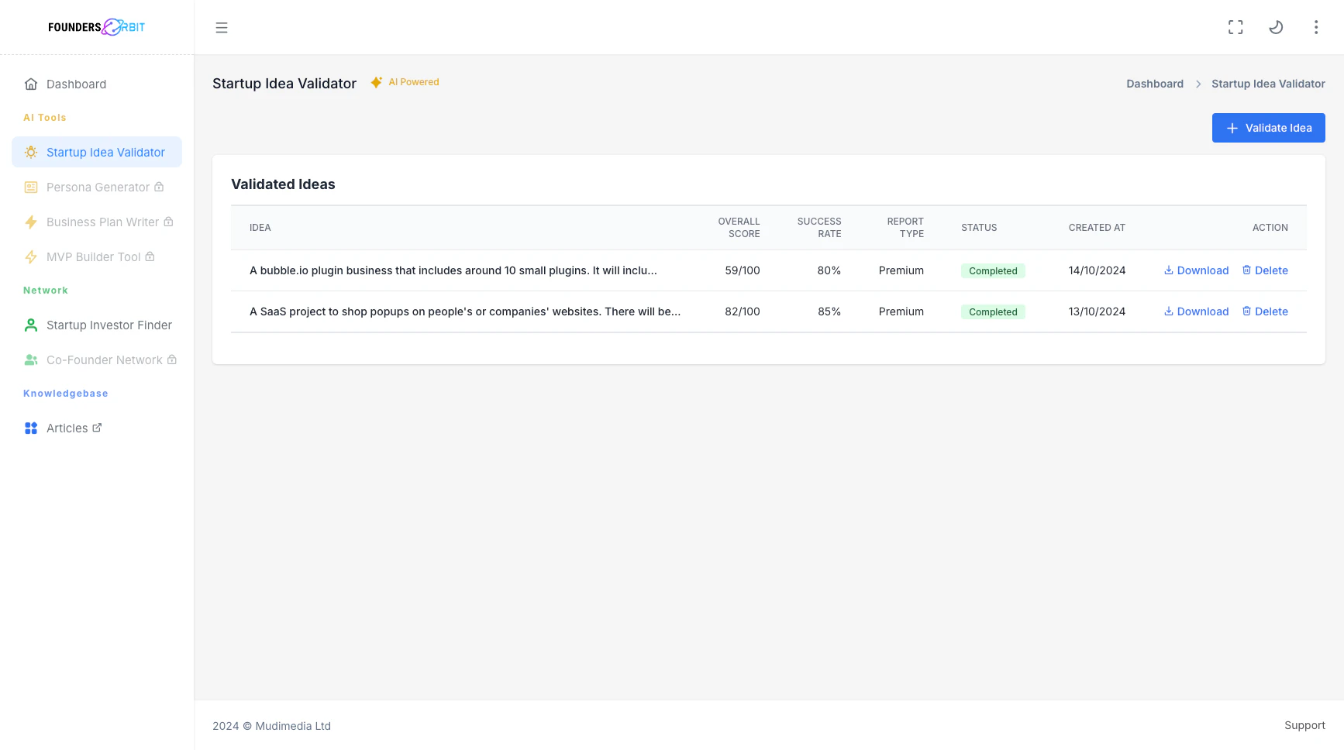
Task: Toggle the sidebar with the hamburger icon
Action: 222,27
